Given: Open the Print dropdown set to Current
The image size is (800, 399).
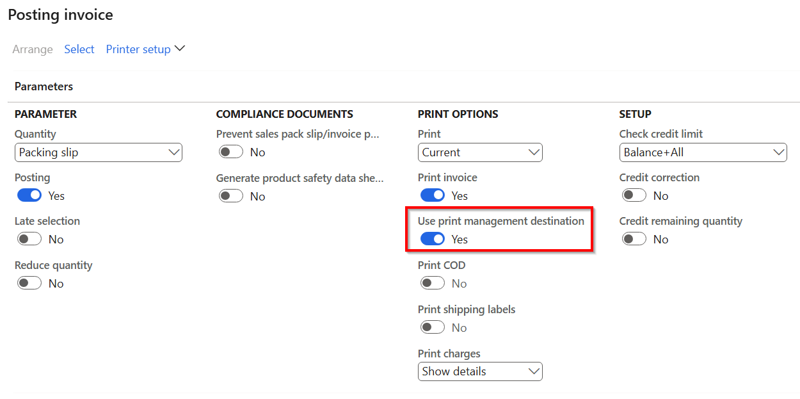Looking at the screenshot, I should pyautogui.click(x=479, y=152).
